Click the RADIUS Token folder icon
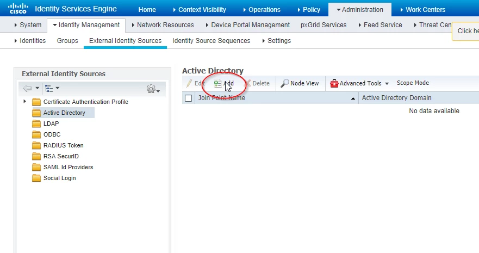Image resolution: width=479 pixels, height=253 pixels. click(36, 145)
